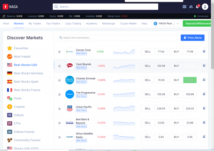The height and width of the screenshot is (151, 214).
Task: Click the Commodity Futures coffee beans icon
Action: pos(10,140)
